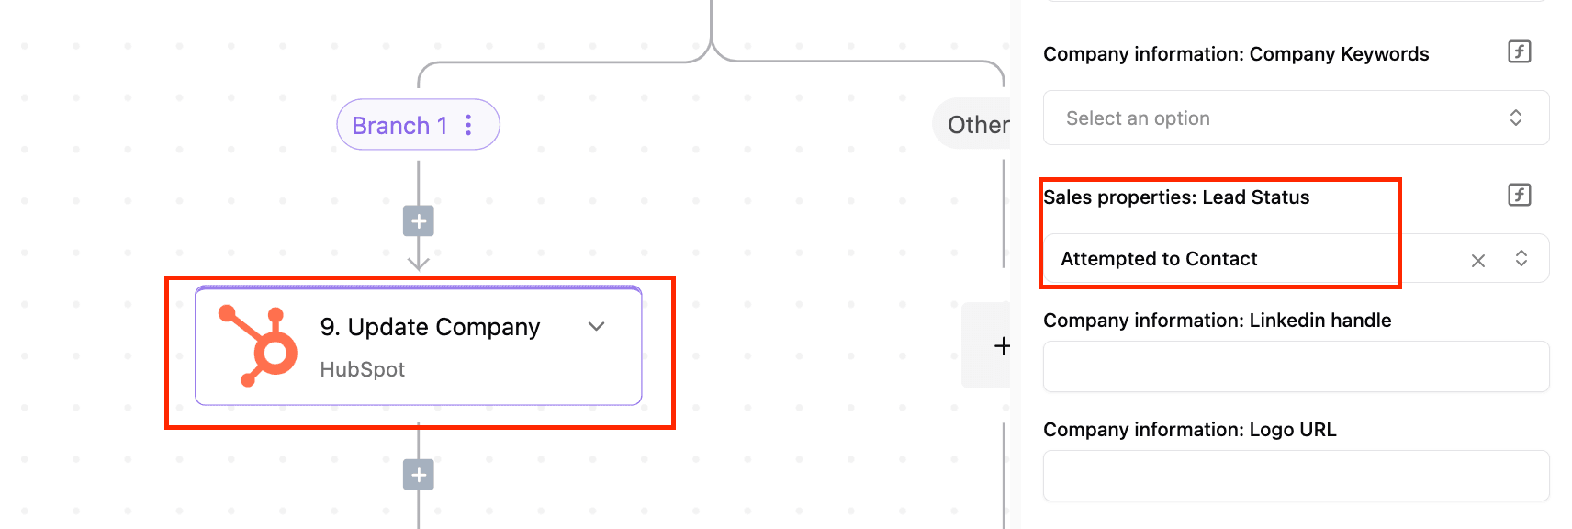Click into the Linkedin handle field
Screen dimensions: 1572x529
tap(1296, 366)
